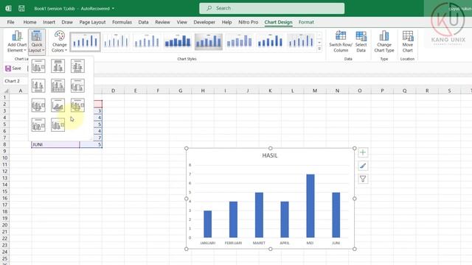Apply the eighth chart style thumbnail
Screen dimensions: 472x265
301,41
